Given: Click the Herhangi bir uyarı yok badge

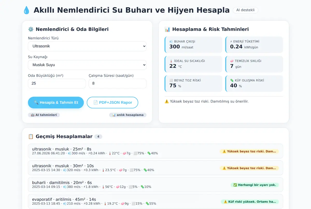Looking at the screenshot, I should pyautogui.click(x=255, y=185).
